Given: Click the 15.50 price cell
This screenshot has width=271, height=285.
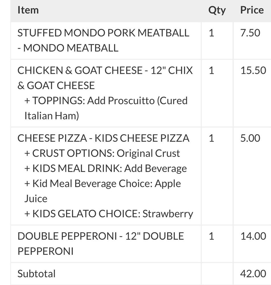Looking at the screenshot, I should (x=253, y=70).
